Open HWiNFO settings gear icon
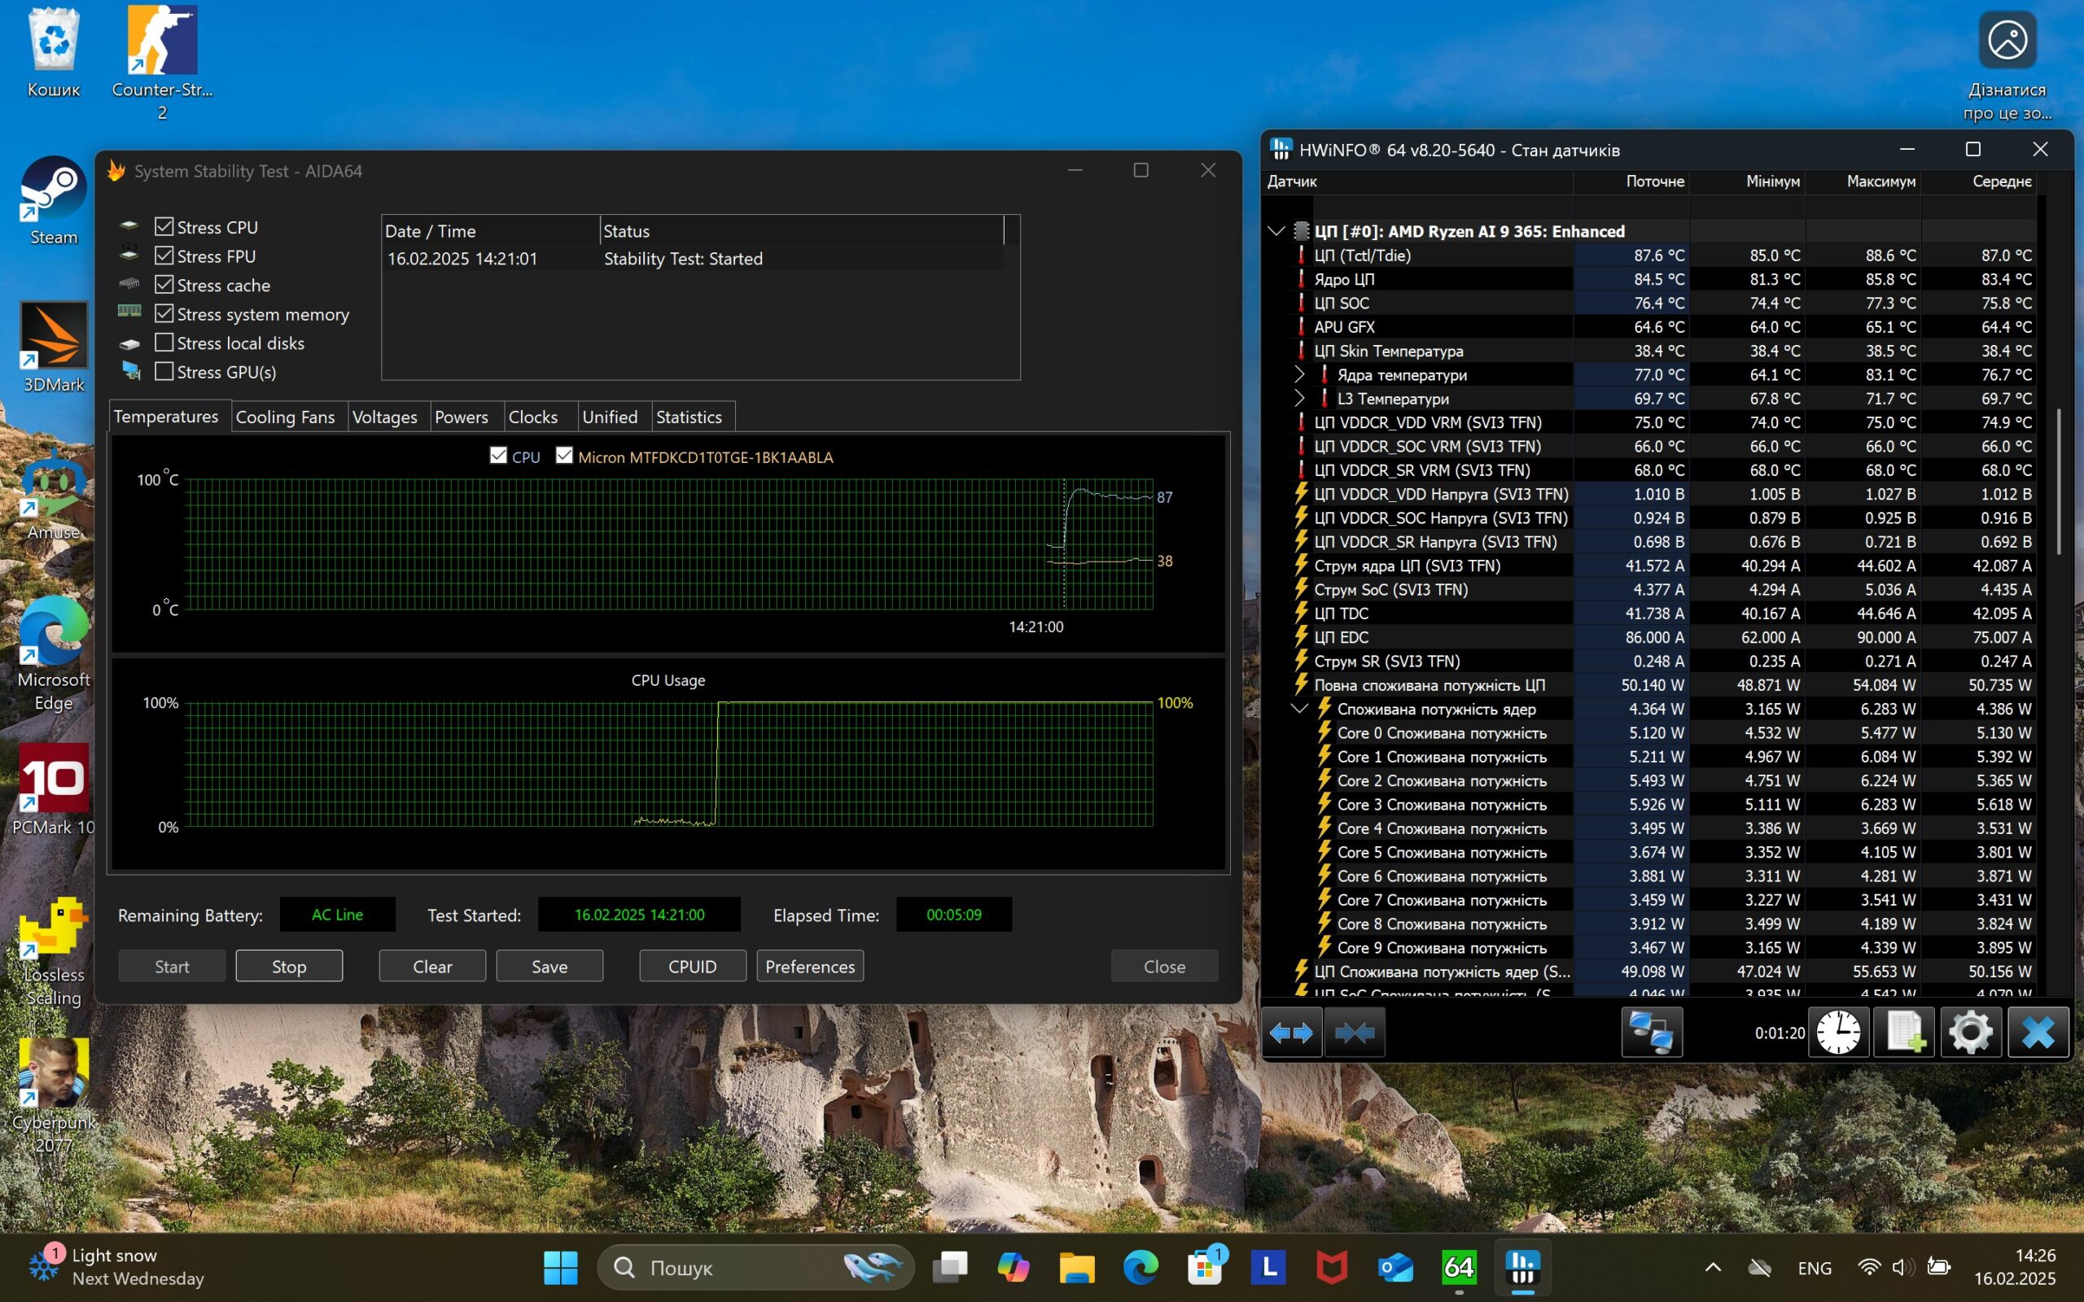Screen dimensions: 2084x1302 1970,1032
